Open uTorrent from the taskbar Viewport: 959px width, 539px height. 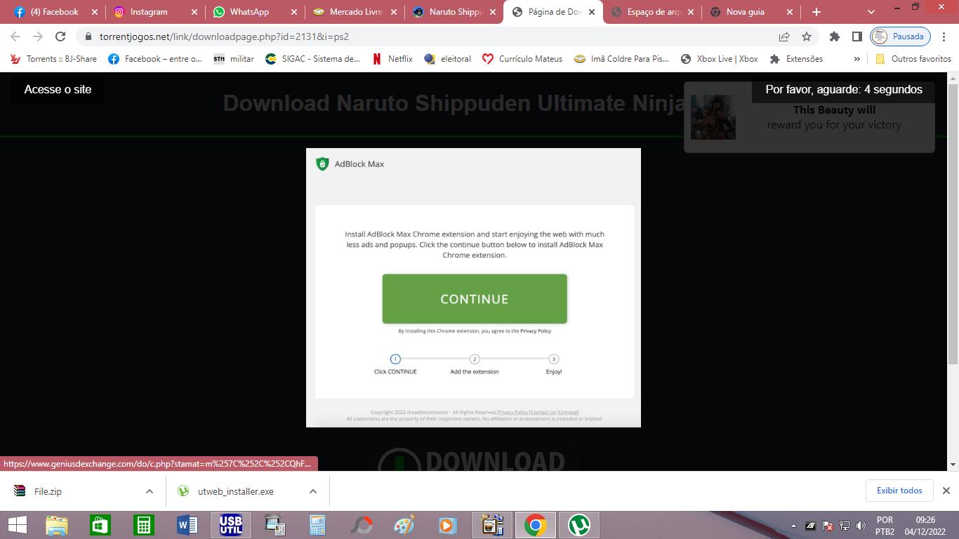tap(578, 525)
